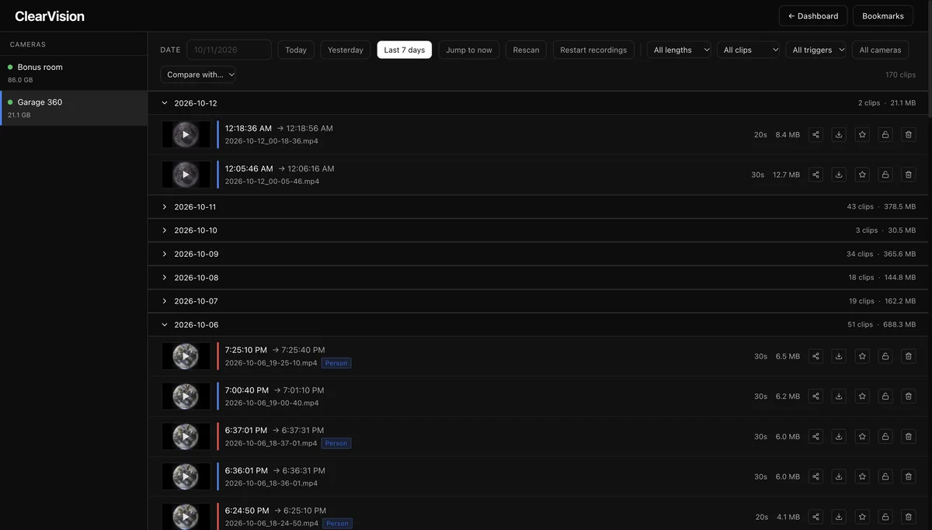
Task: Lock the 7:00:40 PM clip
Action: (x=885, y=397)
